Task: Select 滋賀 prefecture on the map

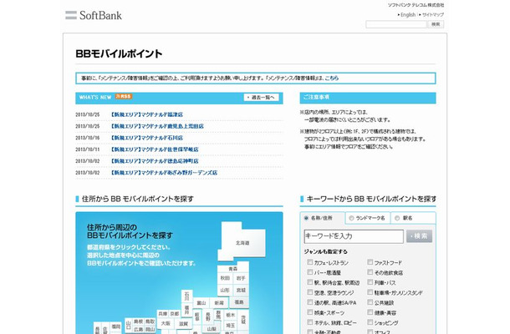Action: click(x=183, y=324)
